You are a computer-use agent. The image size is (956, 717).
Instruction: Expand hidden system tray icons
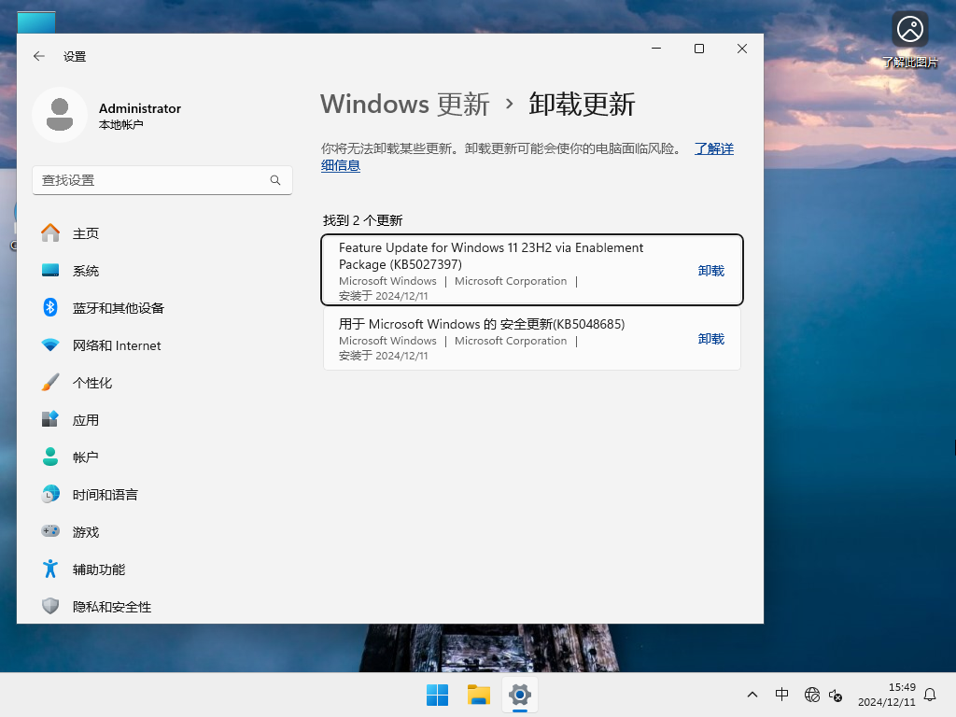752,695
